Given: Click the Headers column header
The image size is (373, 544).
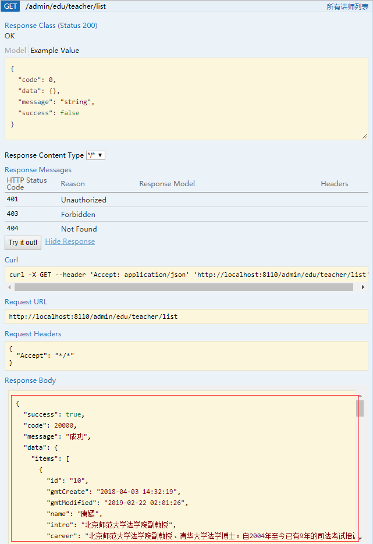Looking at the screenshot, I should 335,183.
